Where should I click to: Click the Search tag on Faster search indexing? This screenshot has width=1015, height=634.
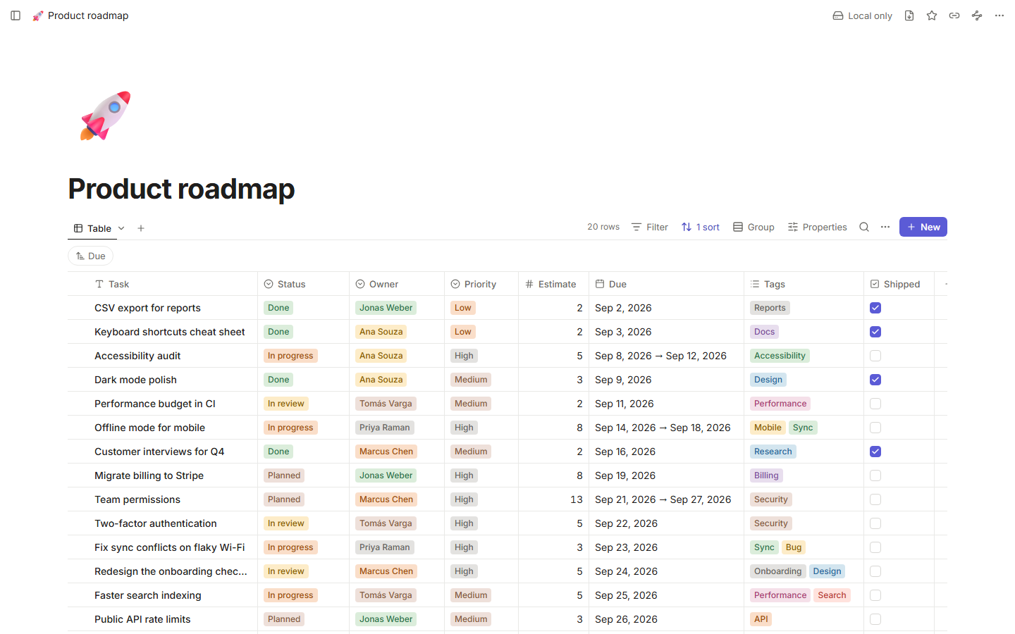[832, 595]
